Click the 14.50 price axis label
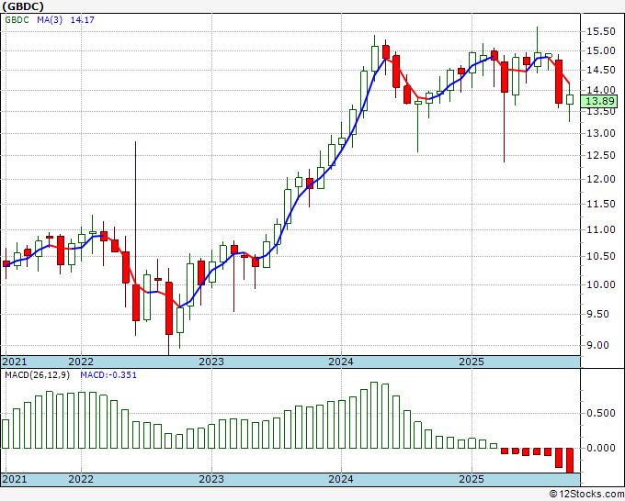Viewport: 625px width, 501px height. tap(601, 70)
